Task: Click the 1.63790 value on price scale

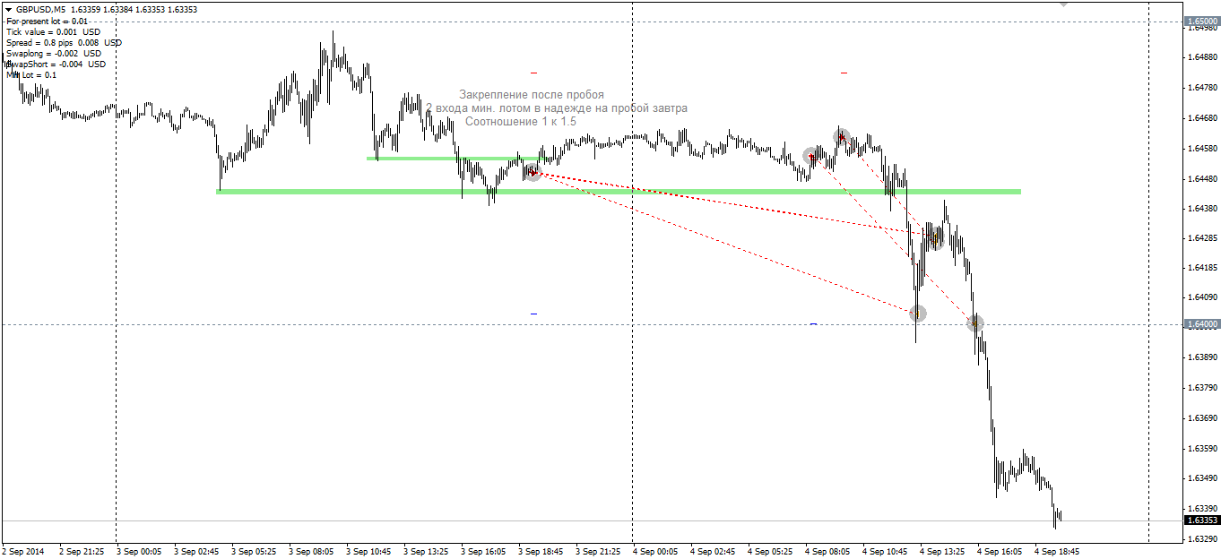Action: pyautogui.click(x=1201, y=388)
